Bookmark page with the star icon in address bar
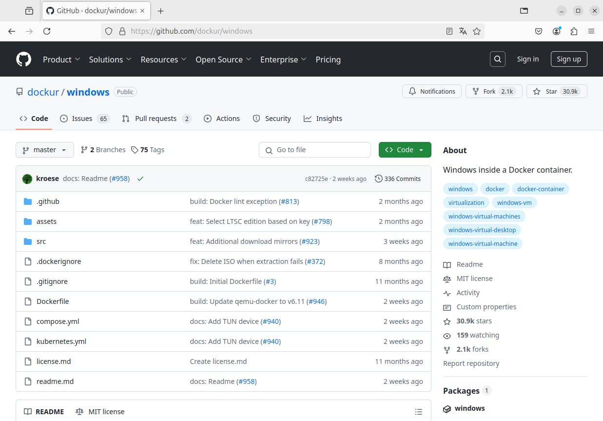603x421 pixels. pyautogui.click(x=477, y=31)
